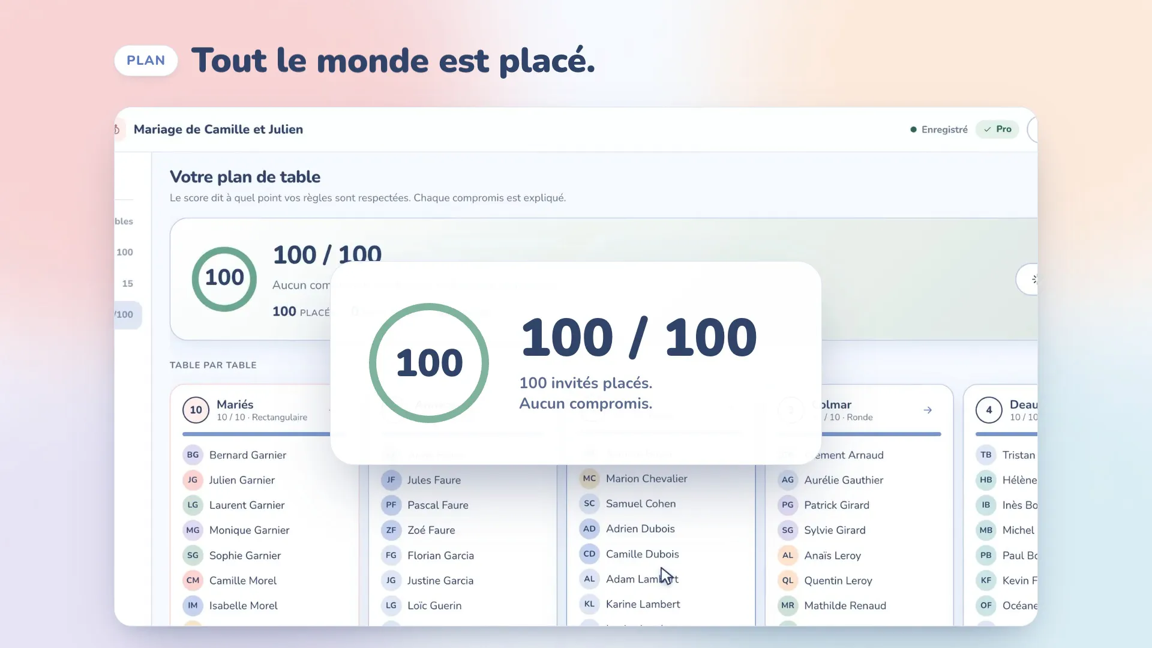Select guest Camille Dubois
This screenshot has width=1152, height=648.
tap(642, 554)
